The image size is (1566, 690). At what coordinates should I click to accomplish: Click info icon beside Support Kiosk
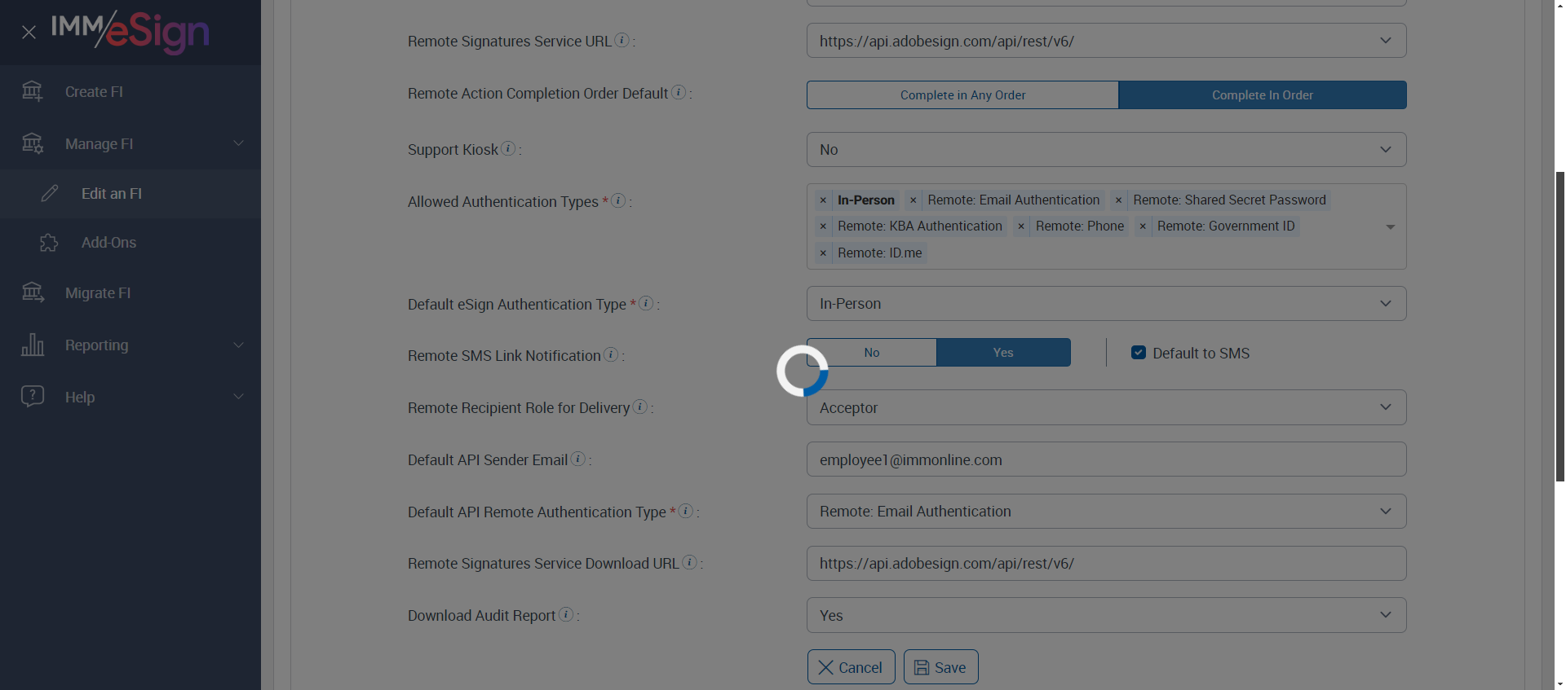(x=508, y=148)
